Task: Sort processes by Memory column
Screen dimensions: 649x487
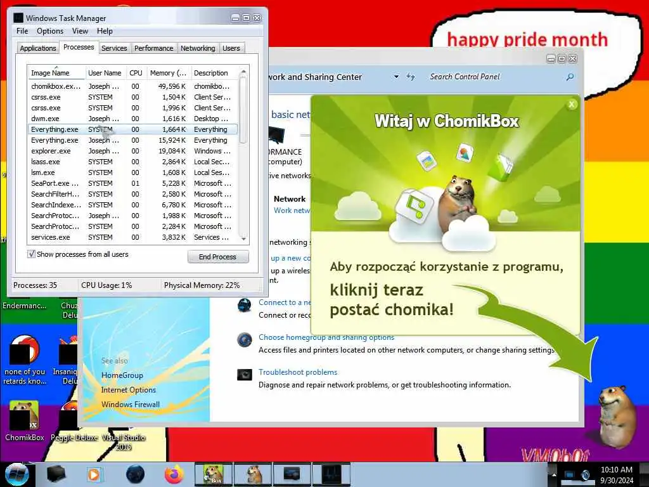Action: (168, 73)
